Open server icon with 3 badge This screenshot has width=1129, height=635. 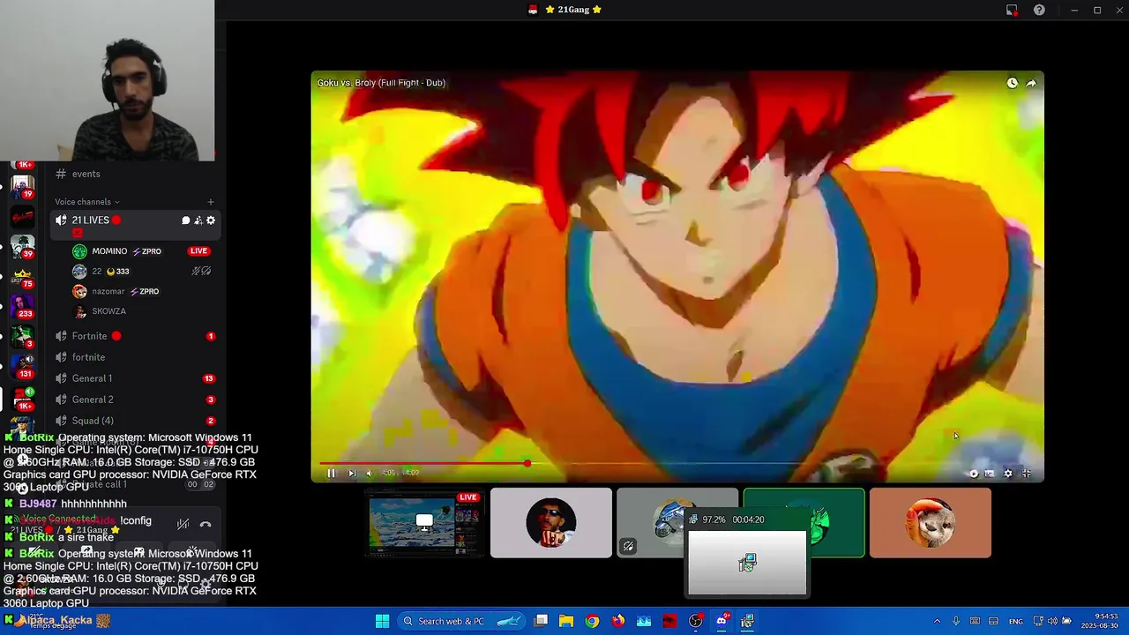pos(22,337)
